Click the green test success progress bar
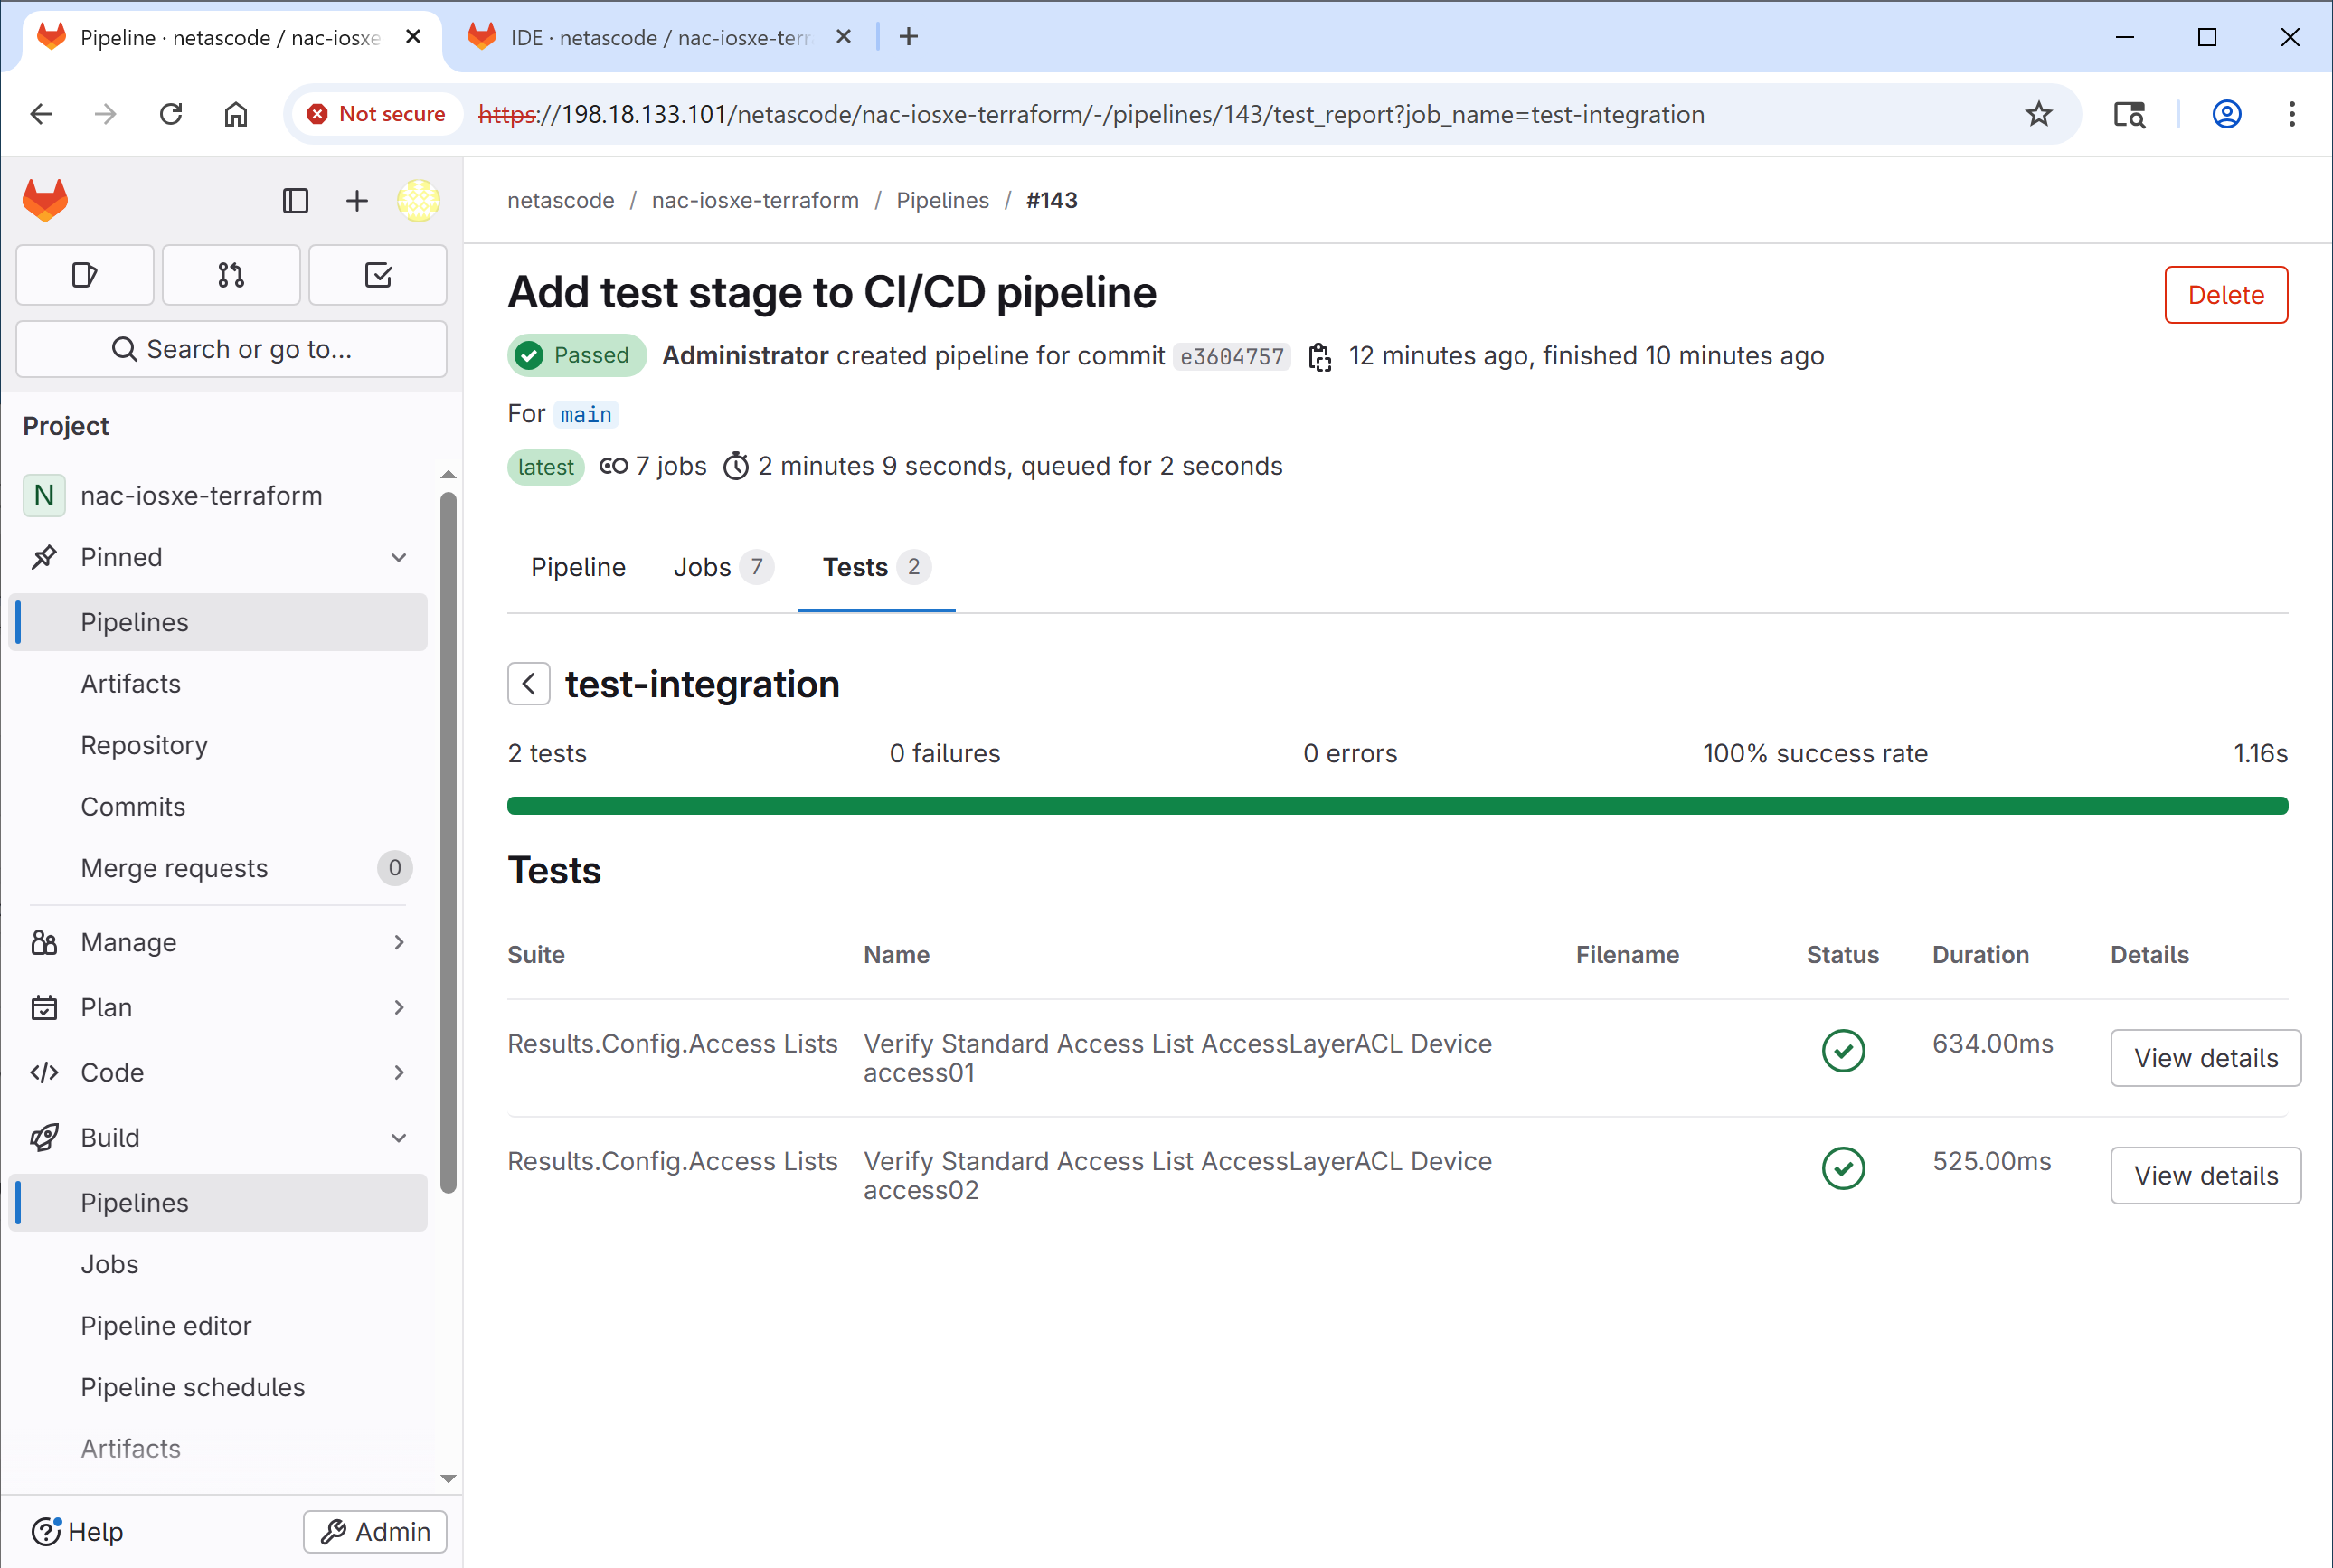 click(1397, 806)
